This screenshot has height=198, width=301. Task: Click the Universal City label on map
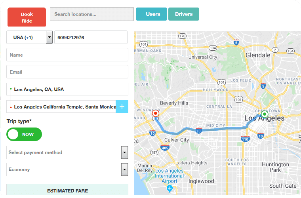(203, 57)
